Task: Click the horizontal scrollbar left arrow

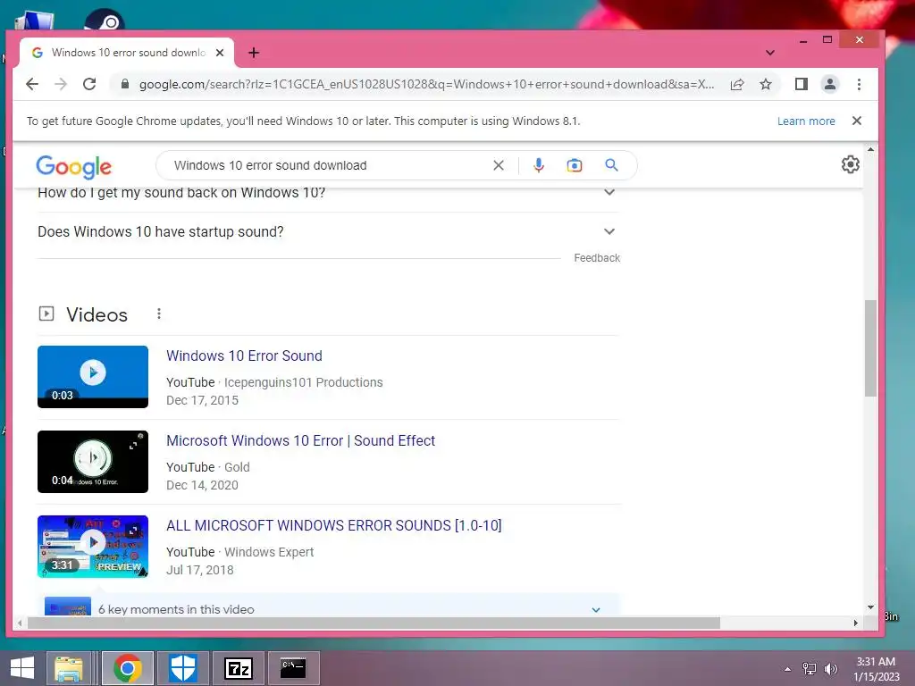Action: 20,623
